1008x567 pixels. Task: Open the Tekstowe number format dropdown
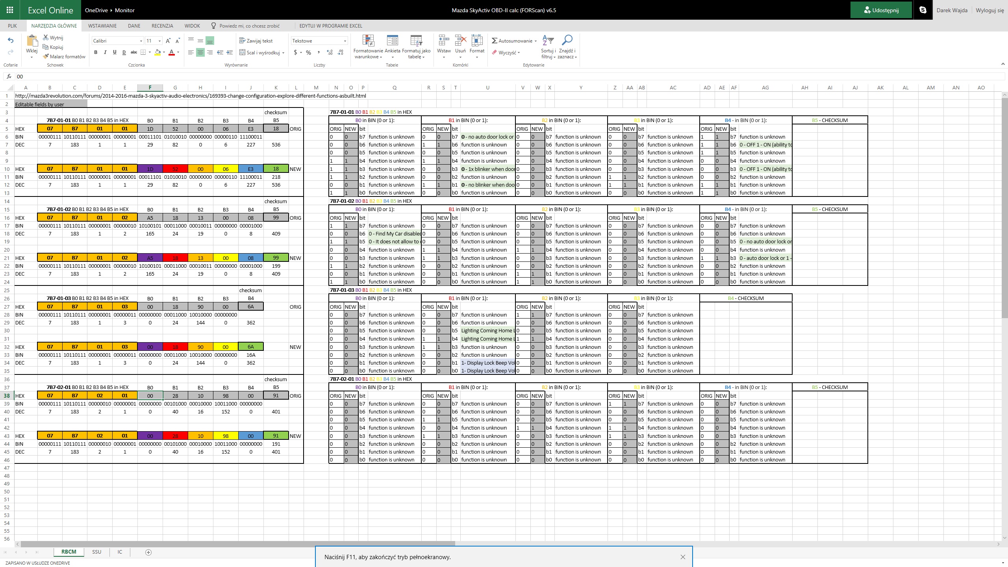click(345, 41)
